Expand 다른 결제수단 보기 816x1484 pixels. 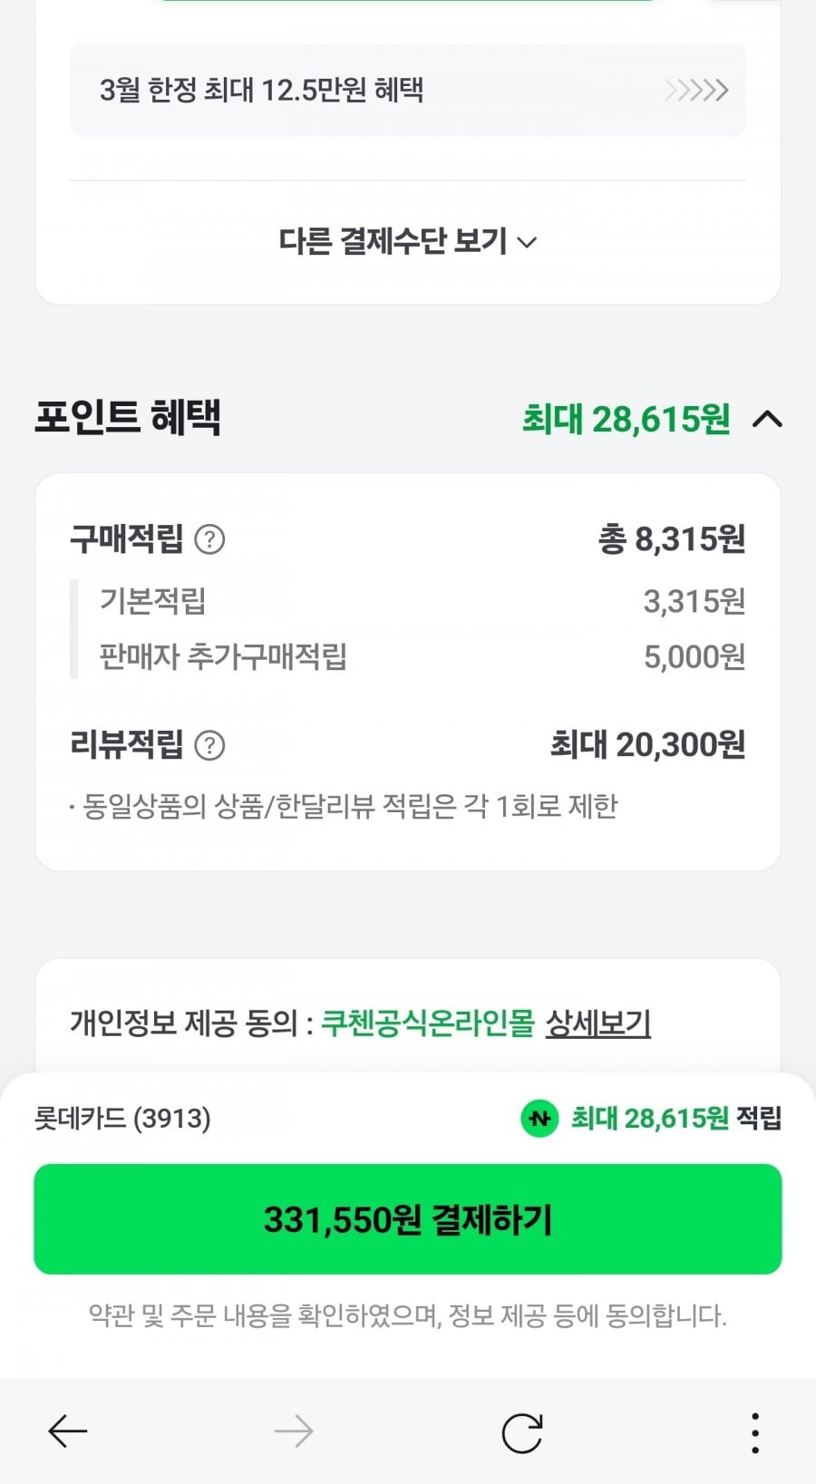408,241
